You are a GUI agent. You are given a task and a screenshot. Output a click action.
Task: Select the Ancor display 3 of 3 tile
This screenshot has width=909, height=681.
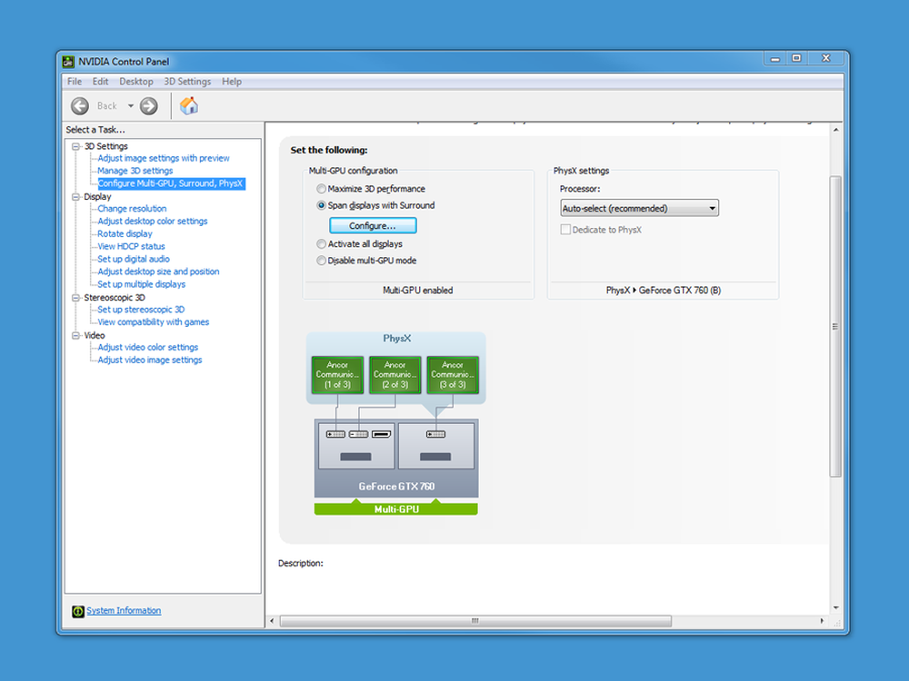coord(453,375)
